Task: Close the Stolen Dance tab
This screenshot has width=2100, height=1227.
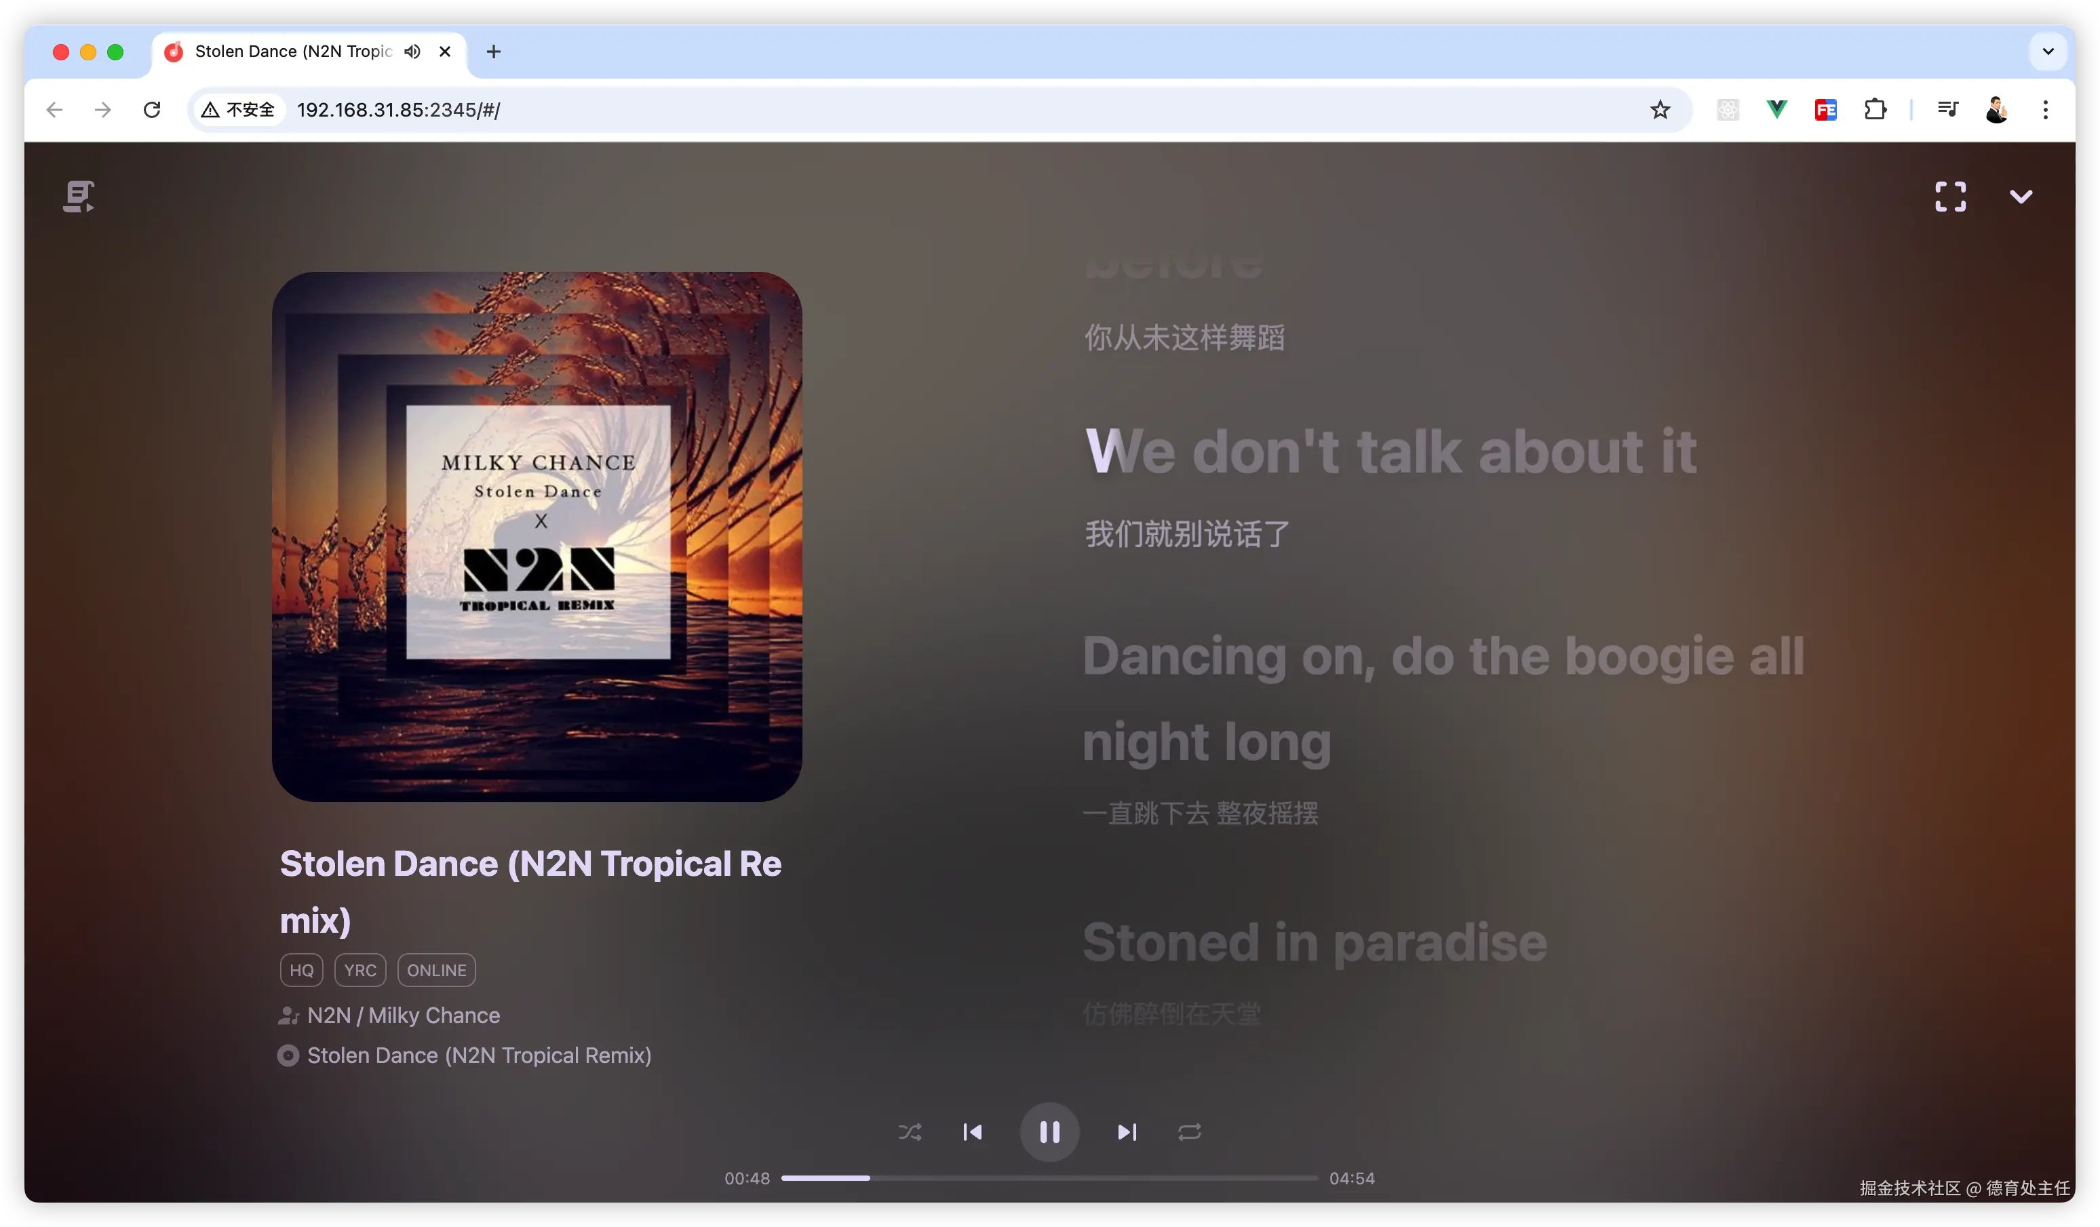Action: 445,52
